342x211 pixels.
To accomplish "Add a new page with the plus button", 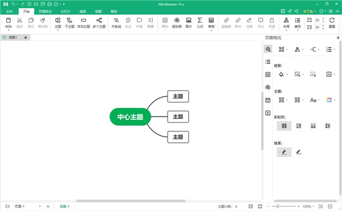I will 48,206.
